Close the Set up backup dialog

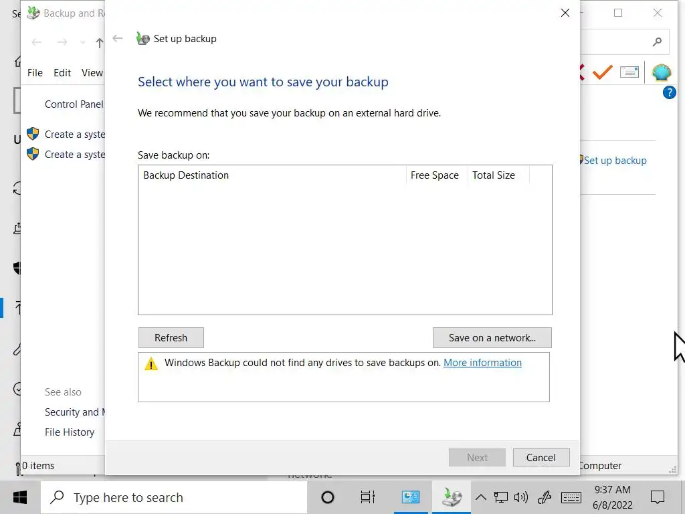tap(565, 13)
